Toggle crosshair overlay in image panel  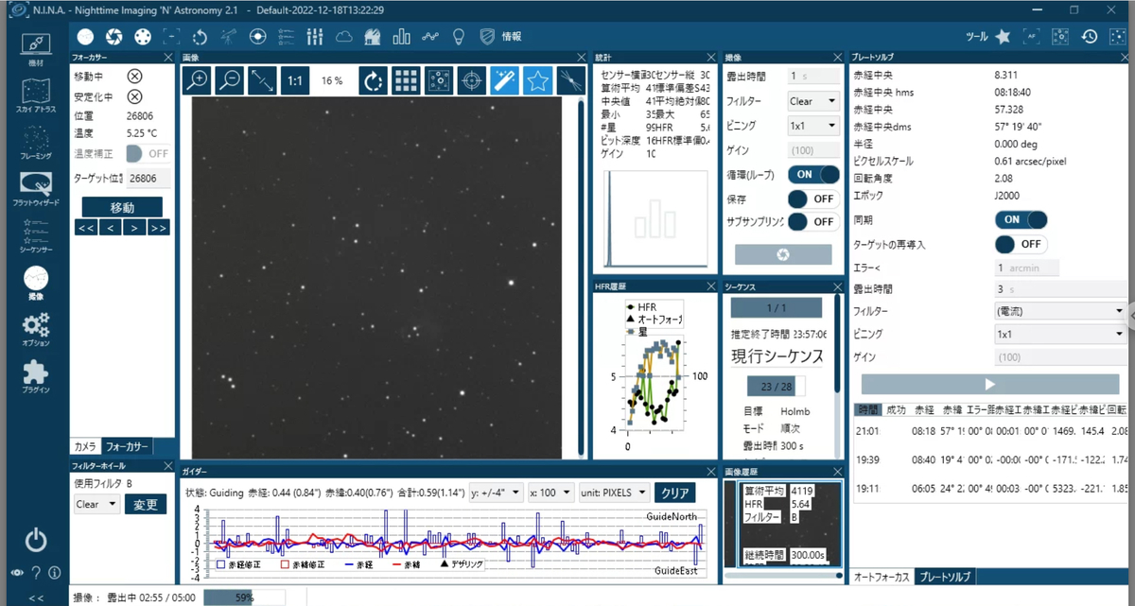[471, 80]
